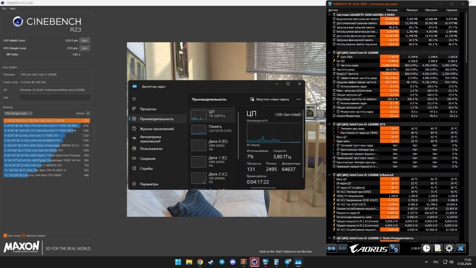Open HWiNFO network computers icon
This screenshot has width=476, height=268.
(394, 248)
